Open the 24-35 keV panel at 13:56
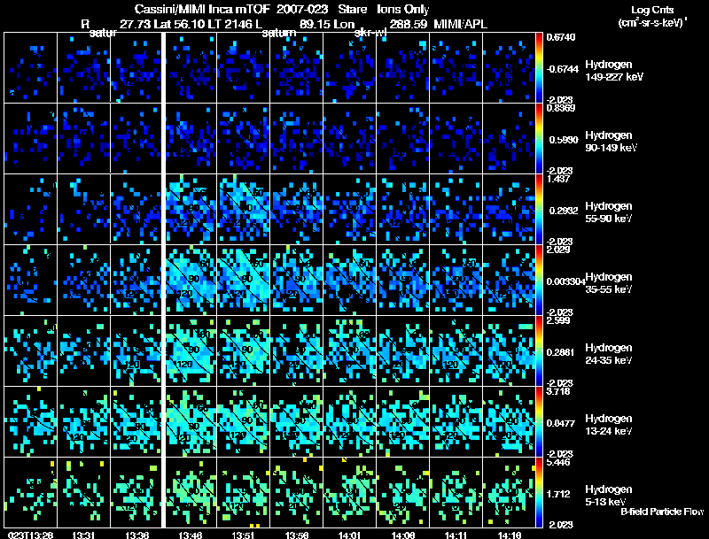709x539 pixels. pos(297,350)
